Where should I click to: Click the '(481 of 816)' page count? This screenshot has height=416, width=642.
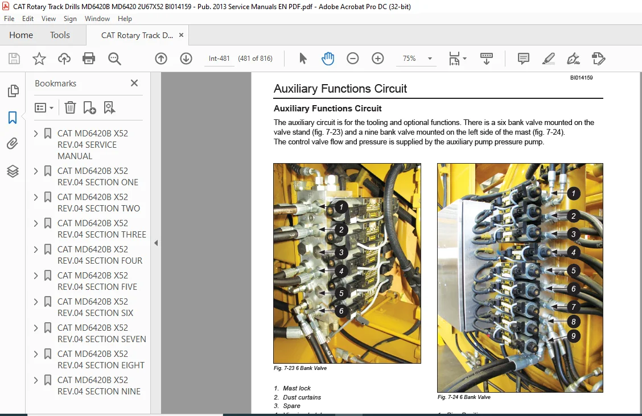point(255,59)
